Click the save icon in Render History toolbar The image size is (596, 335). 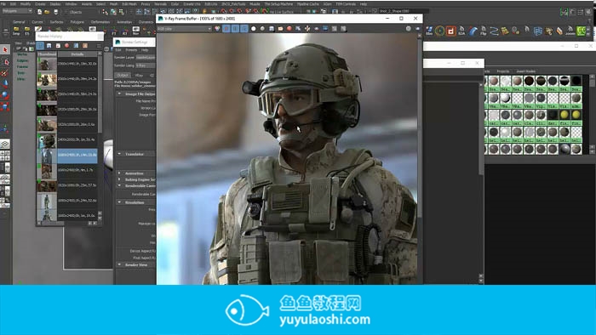click(x=49, y=46)
